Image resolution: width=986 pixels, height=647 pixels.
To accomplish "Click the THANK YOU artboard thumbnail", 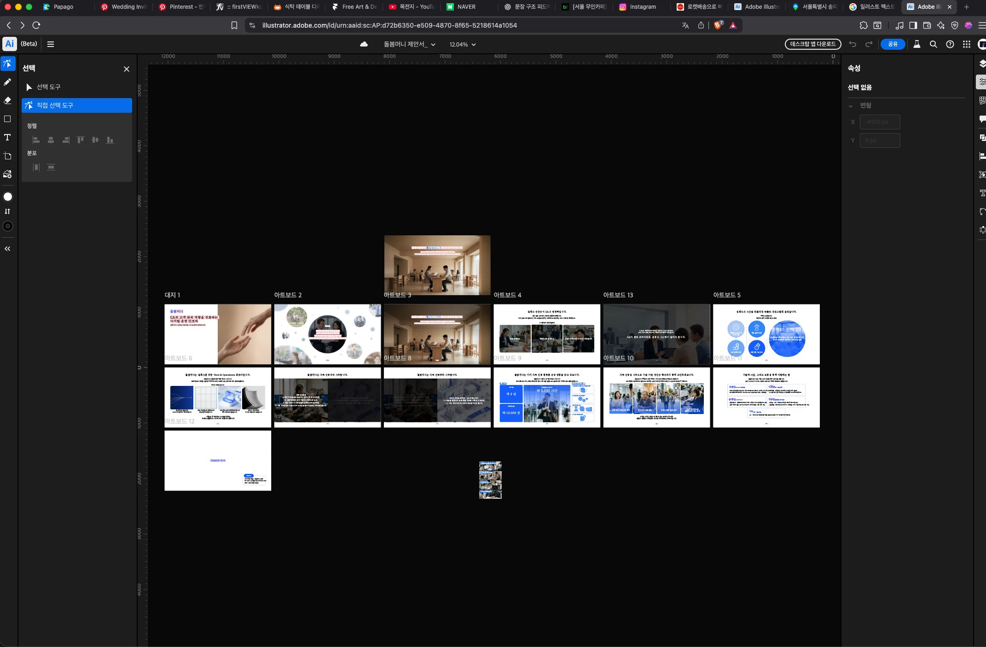I will tap(218, 460).
